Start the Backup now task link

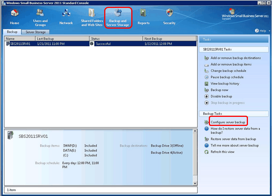coord(219,90)
